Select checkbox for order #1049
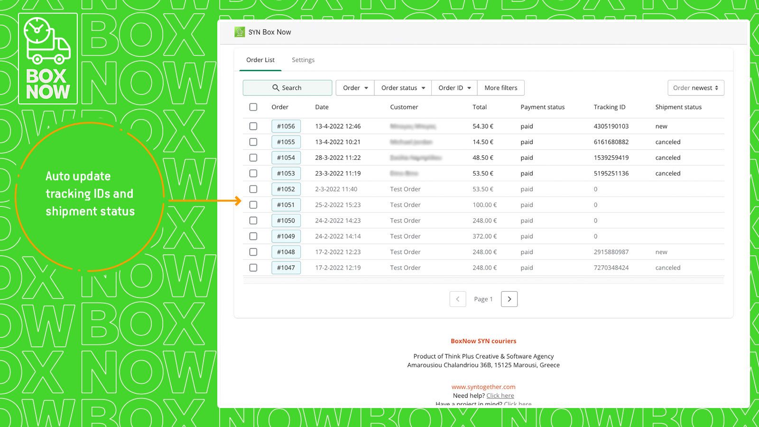 253,236
